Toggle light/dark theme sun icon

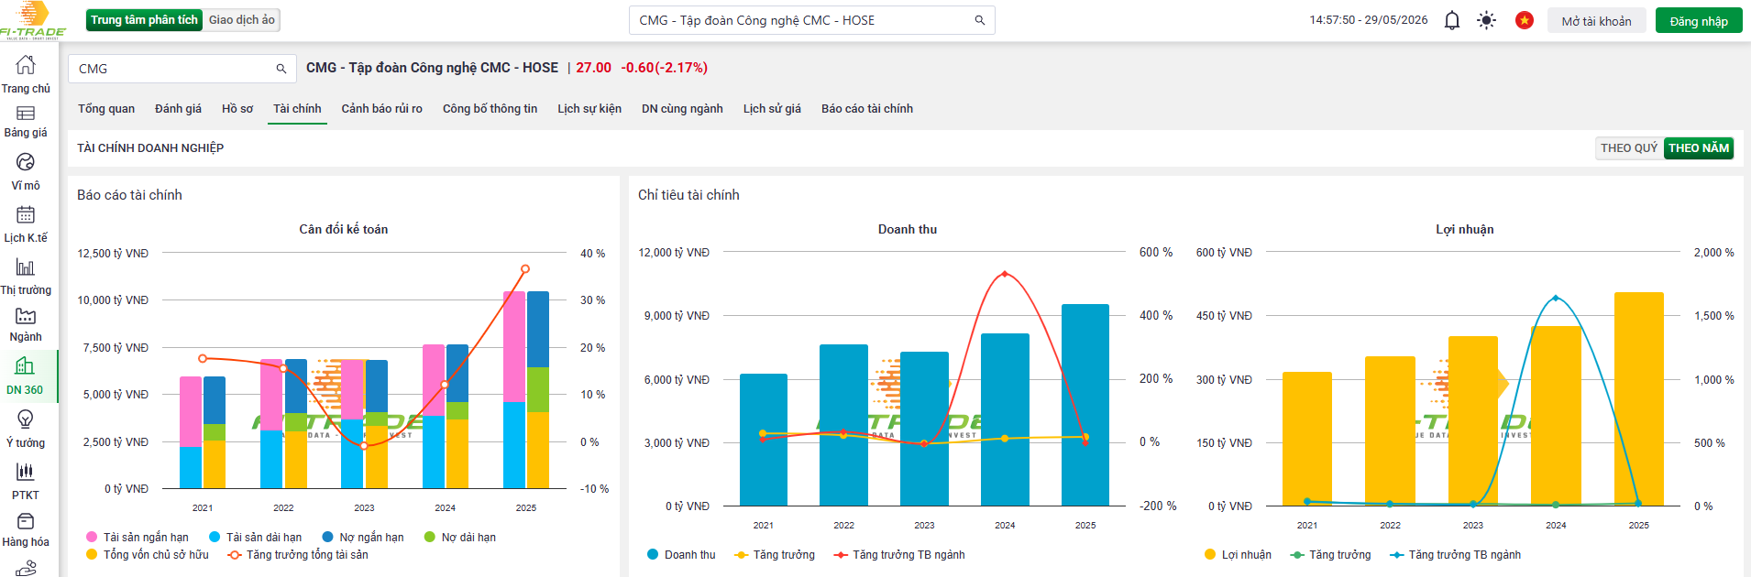coord(1487,20)
